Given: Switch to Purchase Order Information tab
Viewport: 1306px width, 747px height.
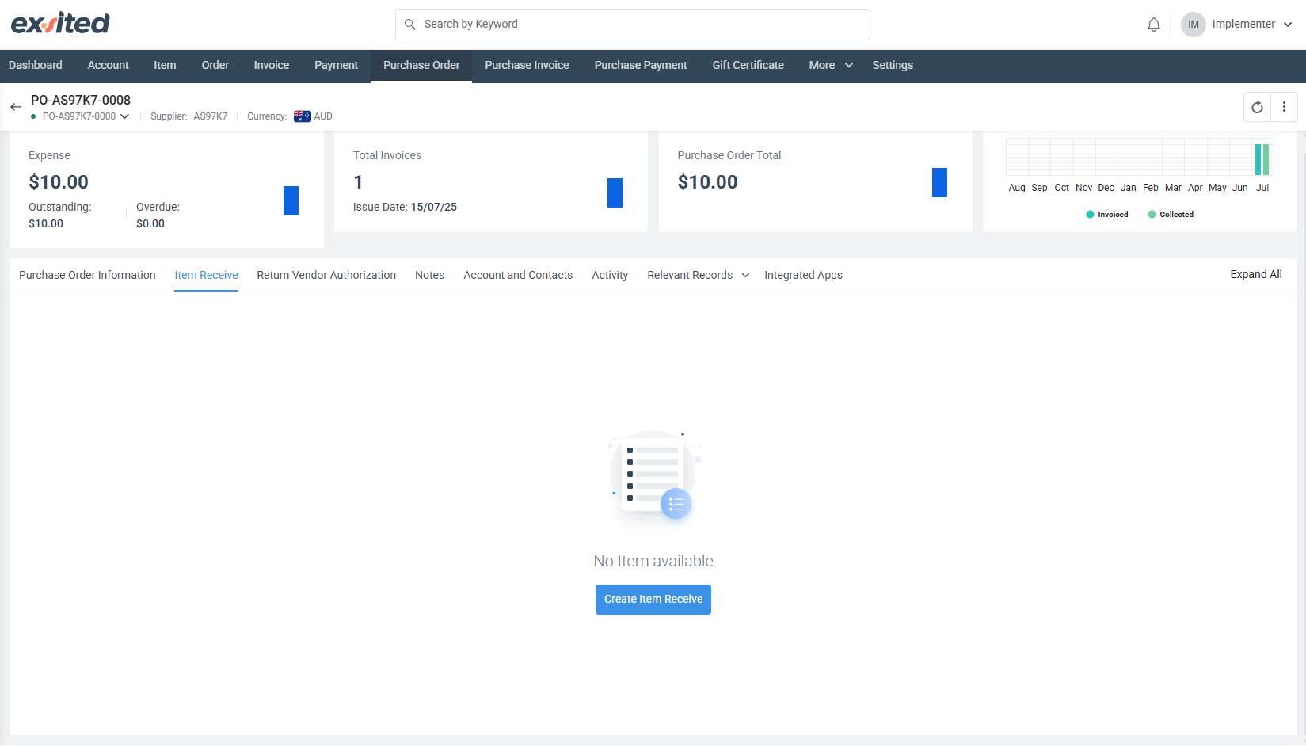Looking at the screenshot, I should (x=87, y=275).
